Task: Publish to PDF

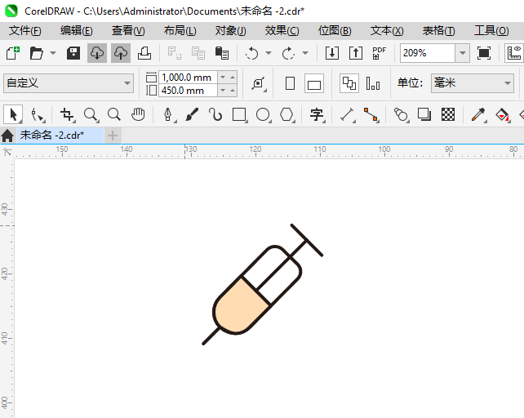Action: coord(380,53)
